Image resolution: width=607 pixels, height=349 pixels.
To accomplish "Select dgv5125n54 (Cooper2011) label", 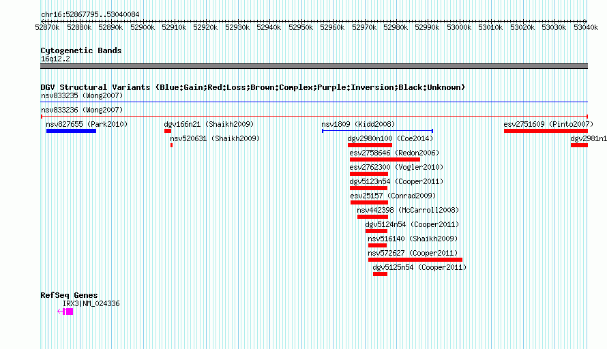I will point(419,267).
